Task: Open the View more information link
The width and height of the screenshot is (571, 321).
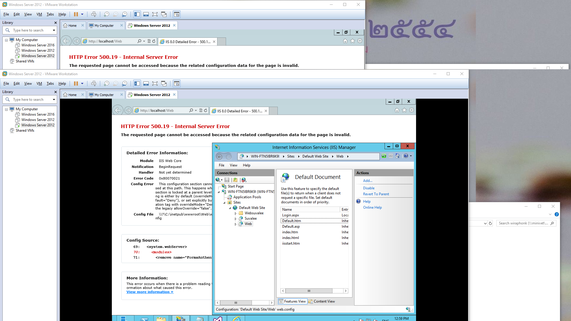Action: pyautogui.click(x=150, y=292)
